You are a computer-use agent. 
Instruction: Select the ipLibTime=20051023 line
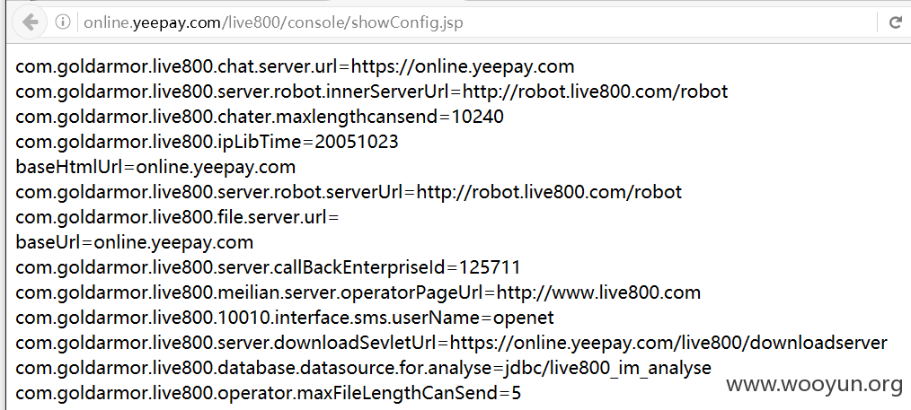coord(207,142)
